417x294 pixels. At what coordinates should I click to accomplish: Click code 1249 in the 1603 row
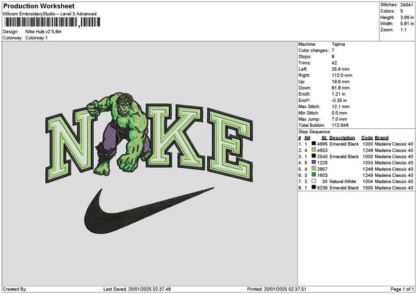(x=368, y=175)
